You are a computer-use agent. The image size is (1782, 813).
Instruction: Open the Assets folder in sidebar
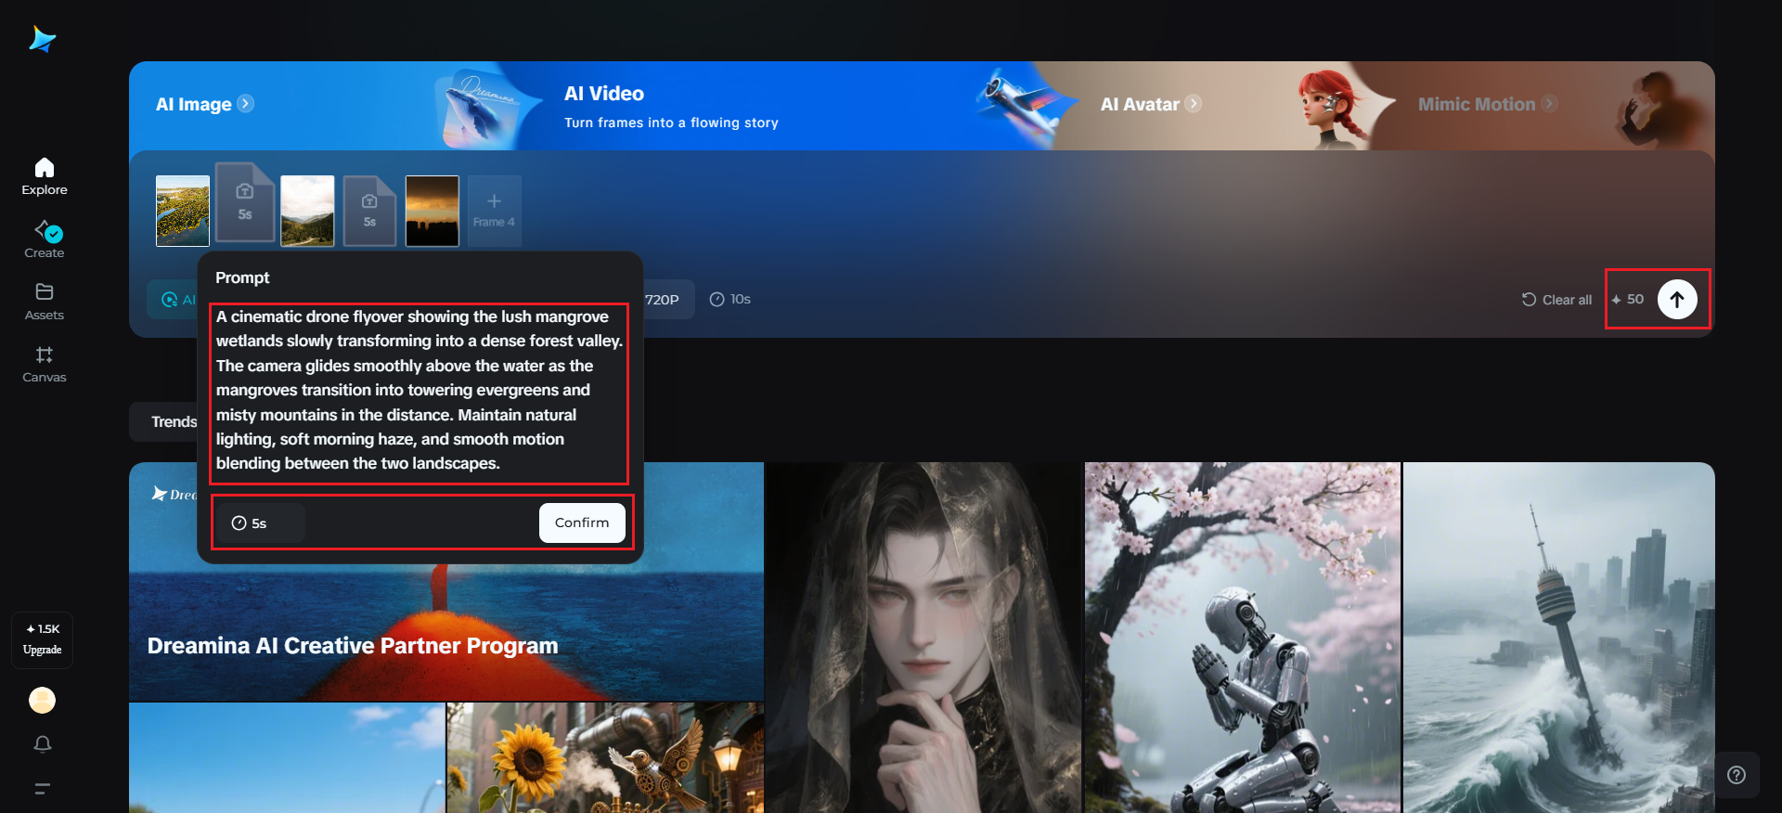(45, 302)
